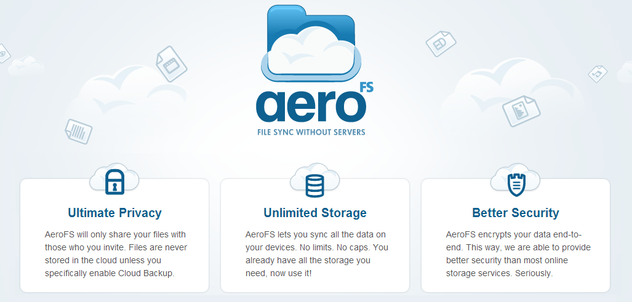Click the text "storage services. Seriously."
Viewport: 632px width, 302px height.
[500, 274]
